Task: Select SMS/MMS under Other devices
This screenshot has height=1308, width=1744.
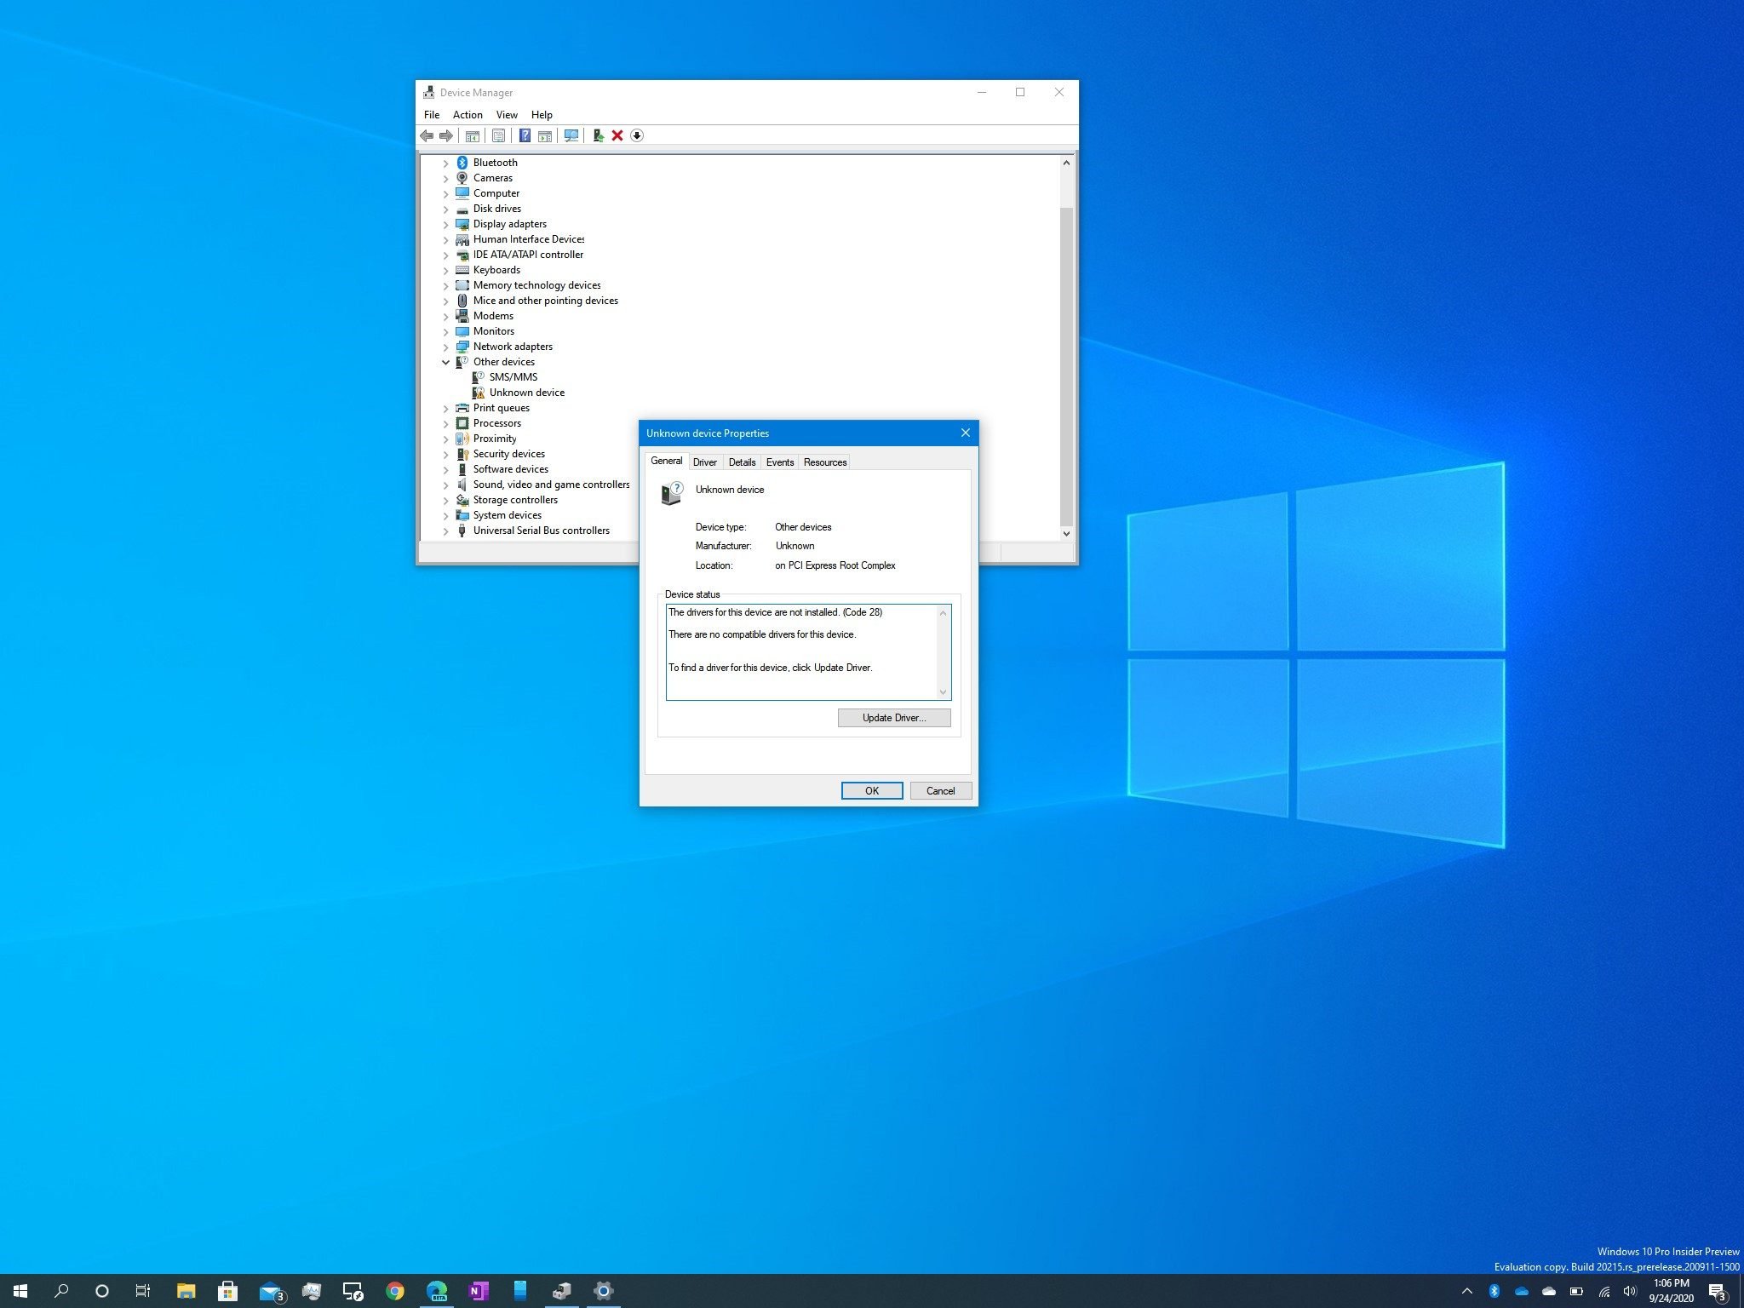Action: pos(513,377)
